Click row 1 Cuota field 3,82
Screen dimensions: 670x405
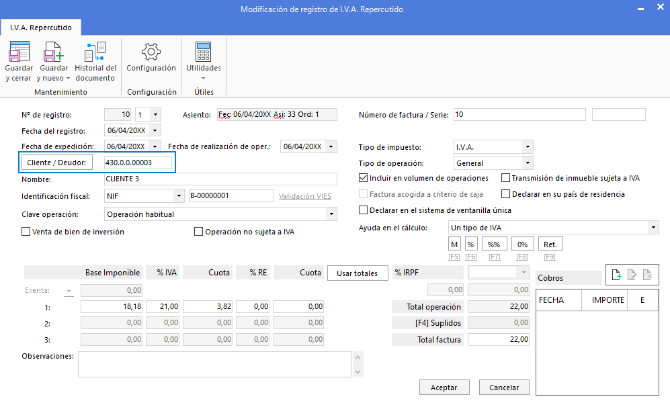coord(208,306)
